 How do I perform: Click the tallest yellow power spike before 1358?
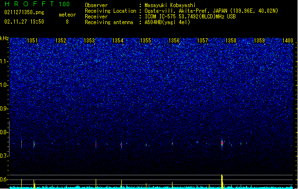tap(222, 181)
